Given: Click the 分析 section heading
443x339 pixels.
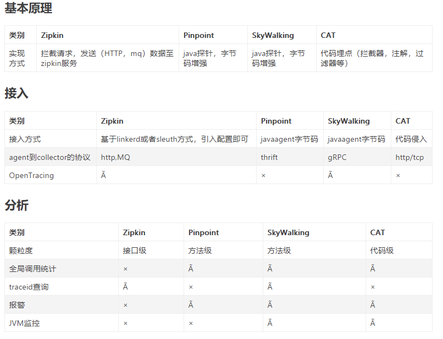Looking at the screenshot, I should point(16,205).
